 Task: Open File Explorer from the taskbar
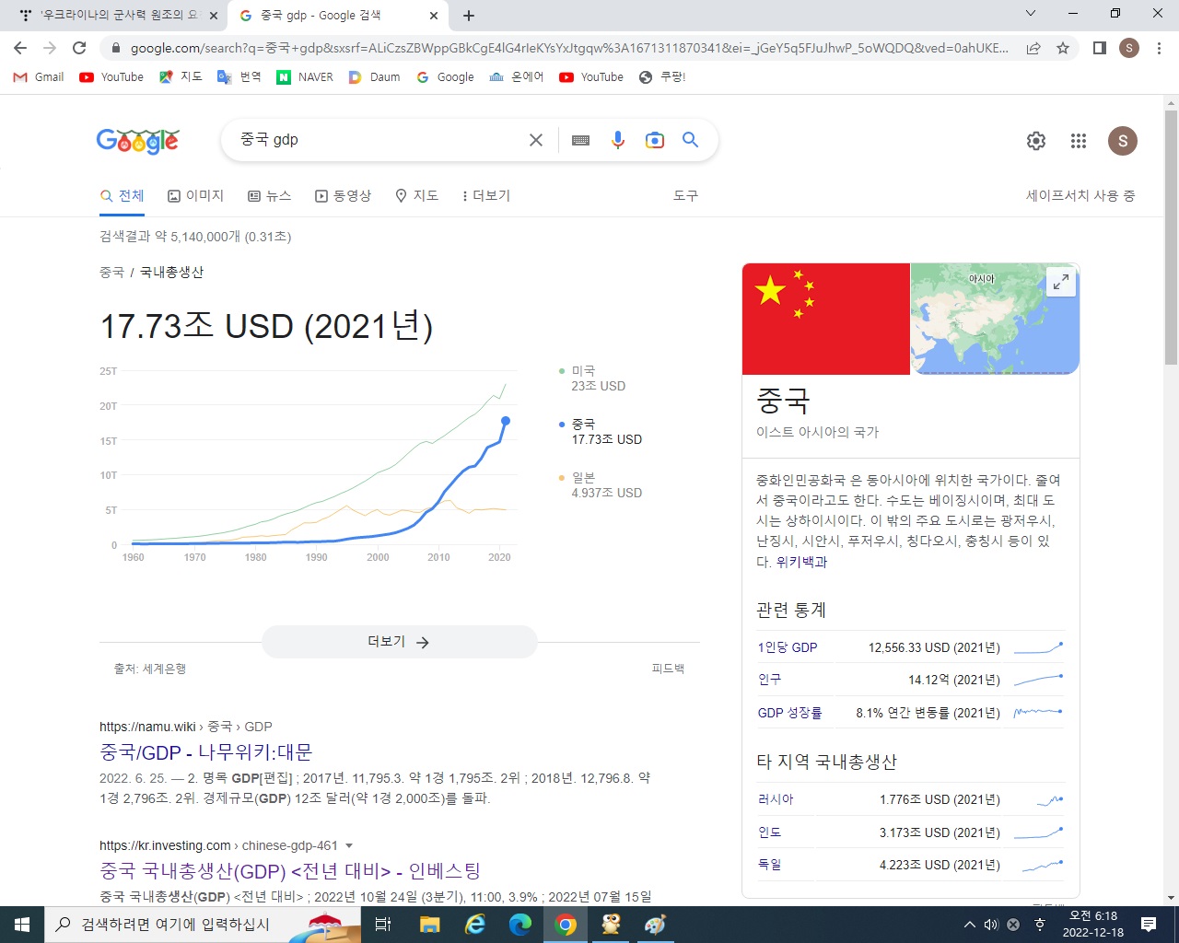pos(429,925)
